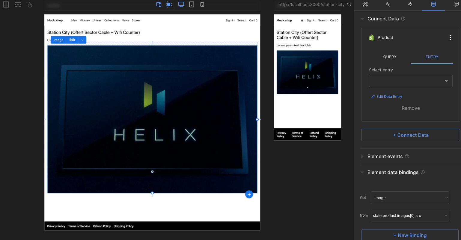Click Unisex in the desktop preview nav
This screenshot has height=240, width=461.
point(97,20)
